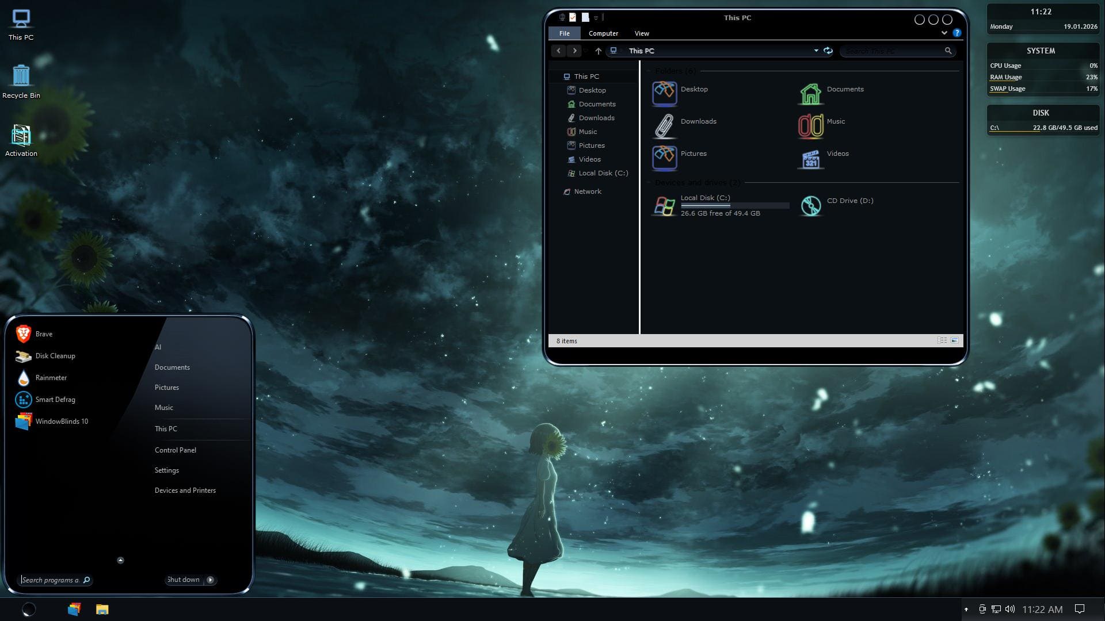
Task: Open the Computer ribbon tab
Action: (603, 33)
